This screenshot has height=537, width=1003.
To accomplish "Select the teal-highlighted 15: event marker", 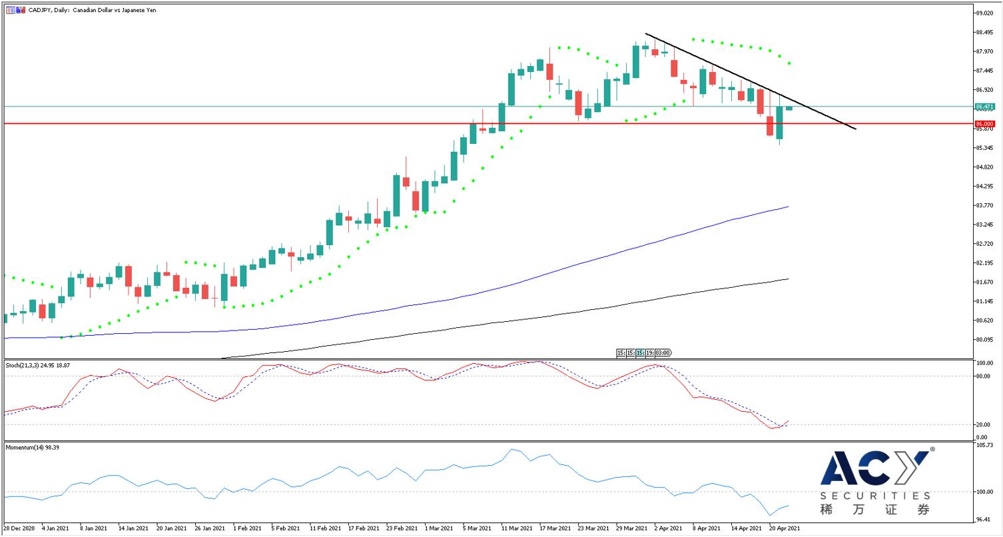I will tap(639, 353).
